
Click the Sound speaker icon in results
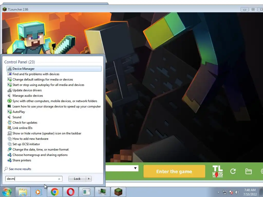coord(10,117)
